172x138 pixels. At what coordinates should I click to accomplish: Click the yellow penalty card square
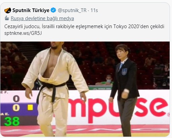tap(30, 108)
